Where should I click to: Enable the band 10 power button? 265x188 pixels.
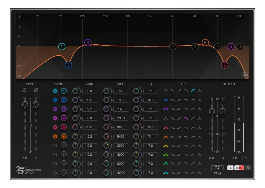55,173
